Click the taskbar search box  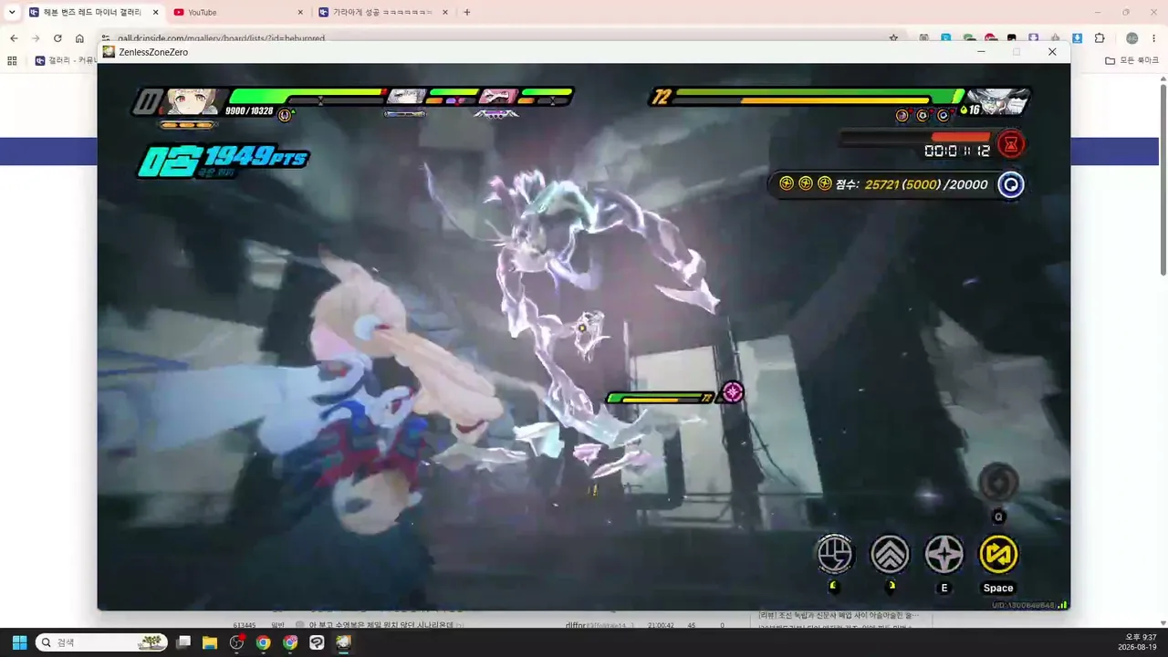[x=102, y=642]
